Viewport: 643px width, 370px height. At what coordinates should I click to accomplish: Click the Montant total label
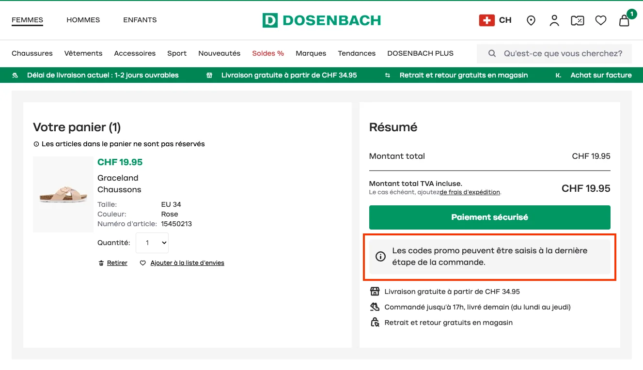[x=397, y=156]
